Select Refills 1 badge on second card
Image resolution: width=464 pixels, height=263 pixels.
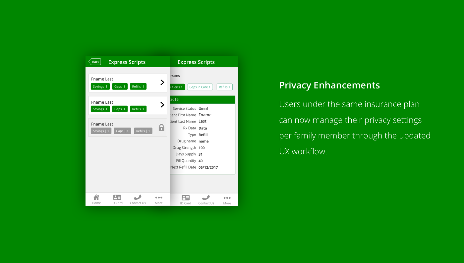(138, 109)
